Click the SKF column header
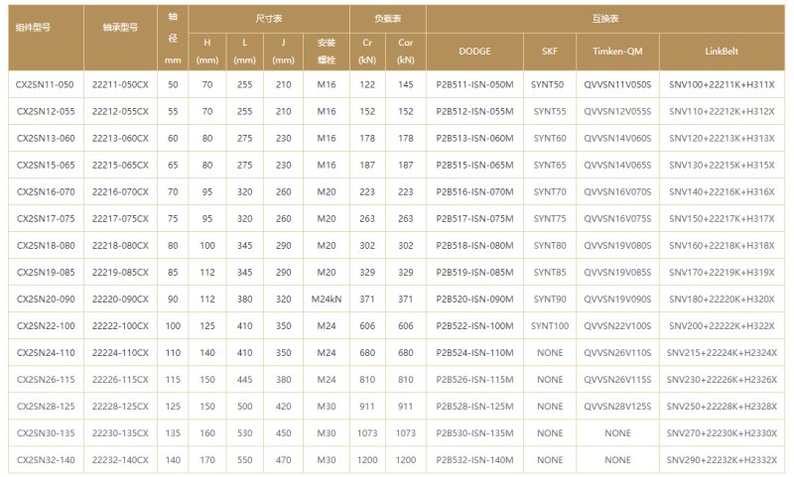The height and width of the screenshot is (477, 794). (x=550, y=52)
